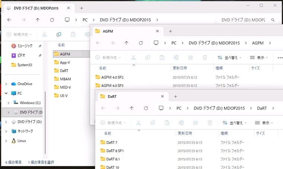Screen dimensions: 283x169
Task: Refresh the AGPM window
Action: (x=141, y=43)
